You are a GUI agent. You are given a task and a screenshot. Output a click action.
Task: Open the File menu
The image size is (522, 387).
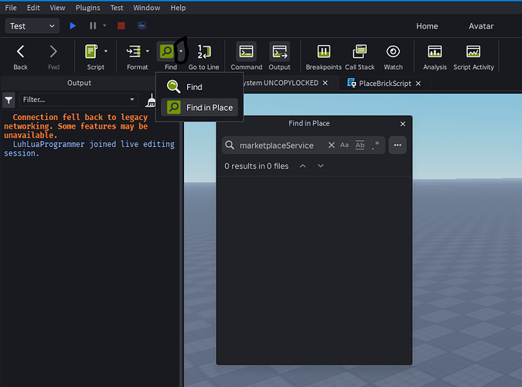[x=11, y=8]
